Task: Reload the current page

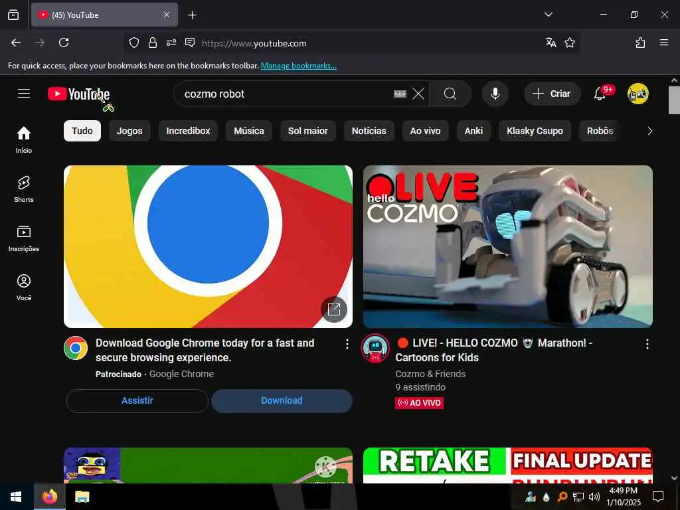Action: click(x=64, y=42)
